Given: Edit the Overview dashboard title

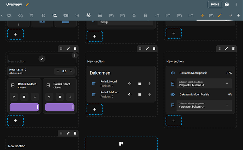Looking at the screenshot, I should (27, 5).
